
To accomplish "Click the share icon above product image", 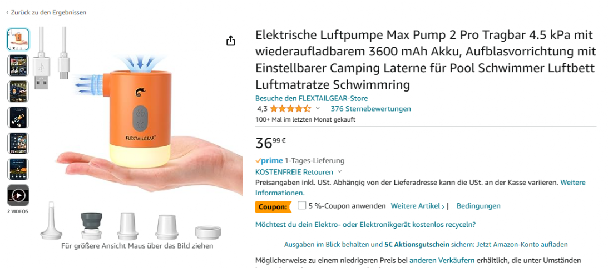I will pos(231,41).
